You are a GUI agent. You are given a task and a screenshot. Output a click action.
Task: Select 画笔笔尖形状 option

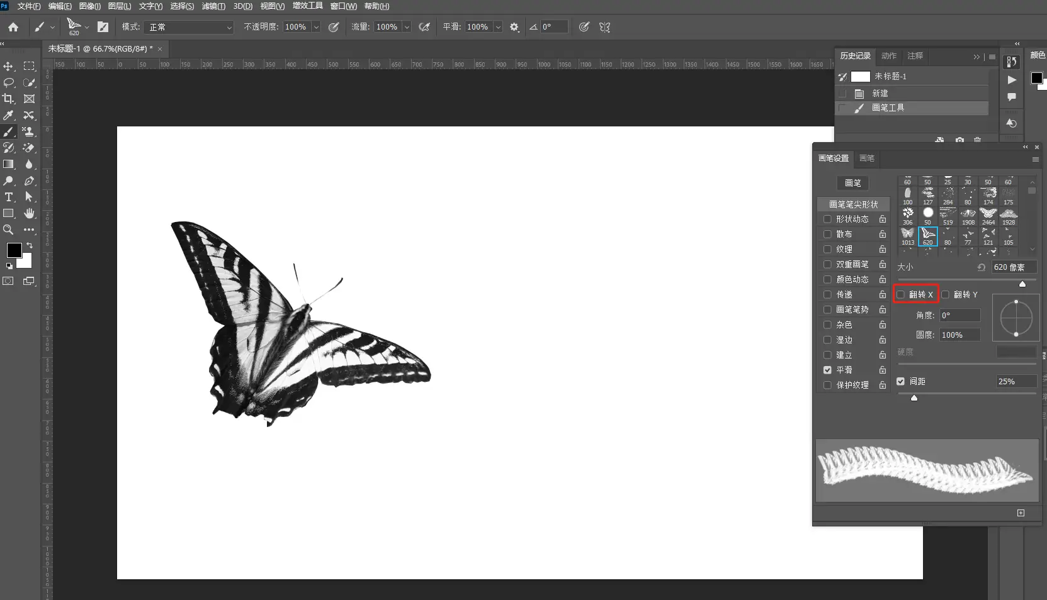853,204
